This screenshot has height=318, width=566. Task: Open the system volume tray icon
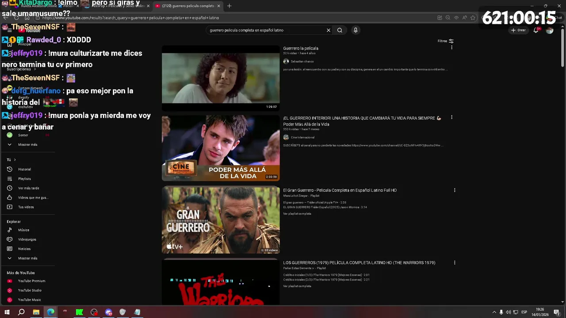pos(508,312)
